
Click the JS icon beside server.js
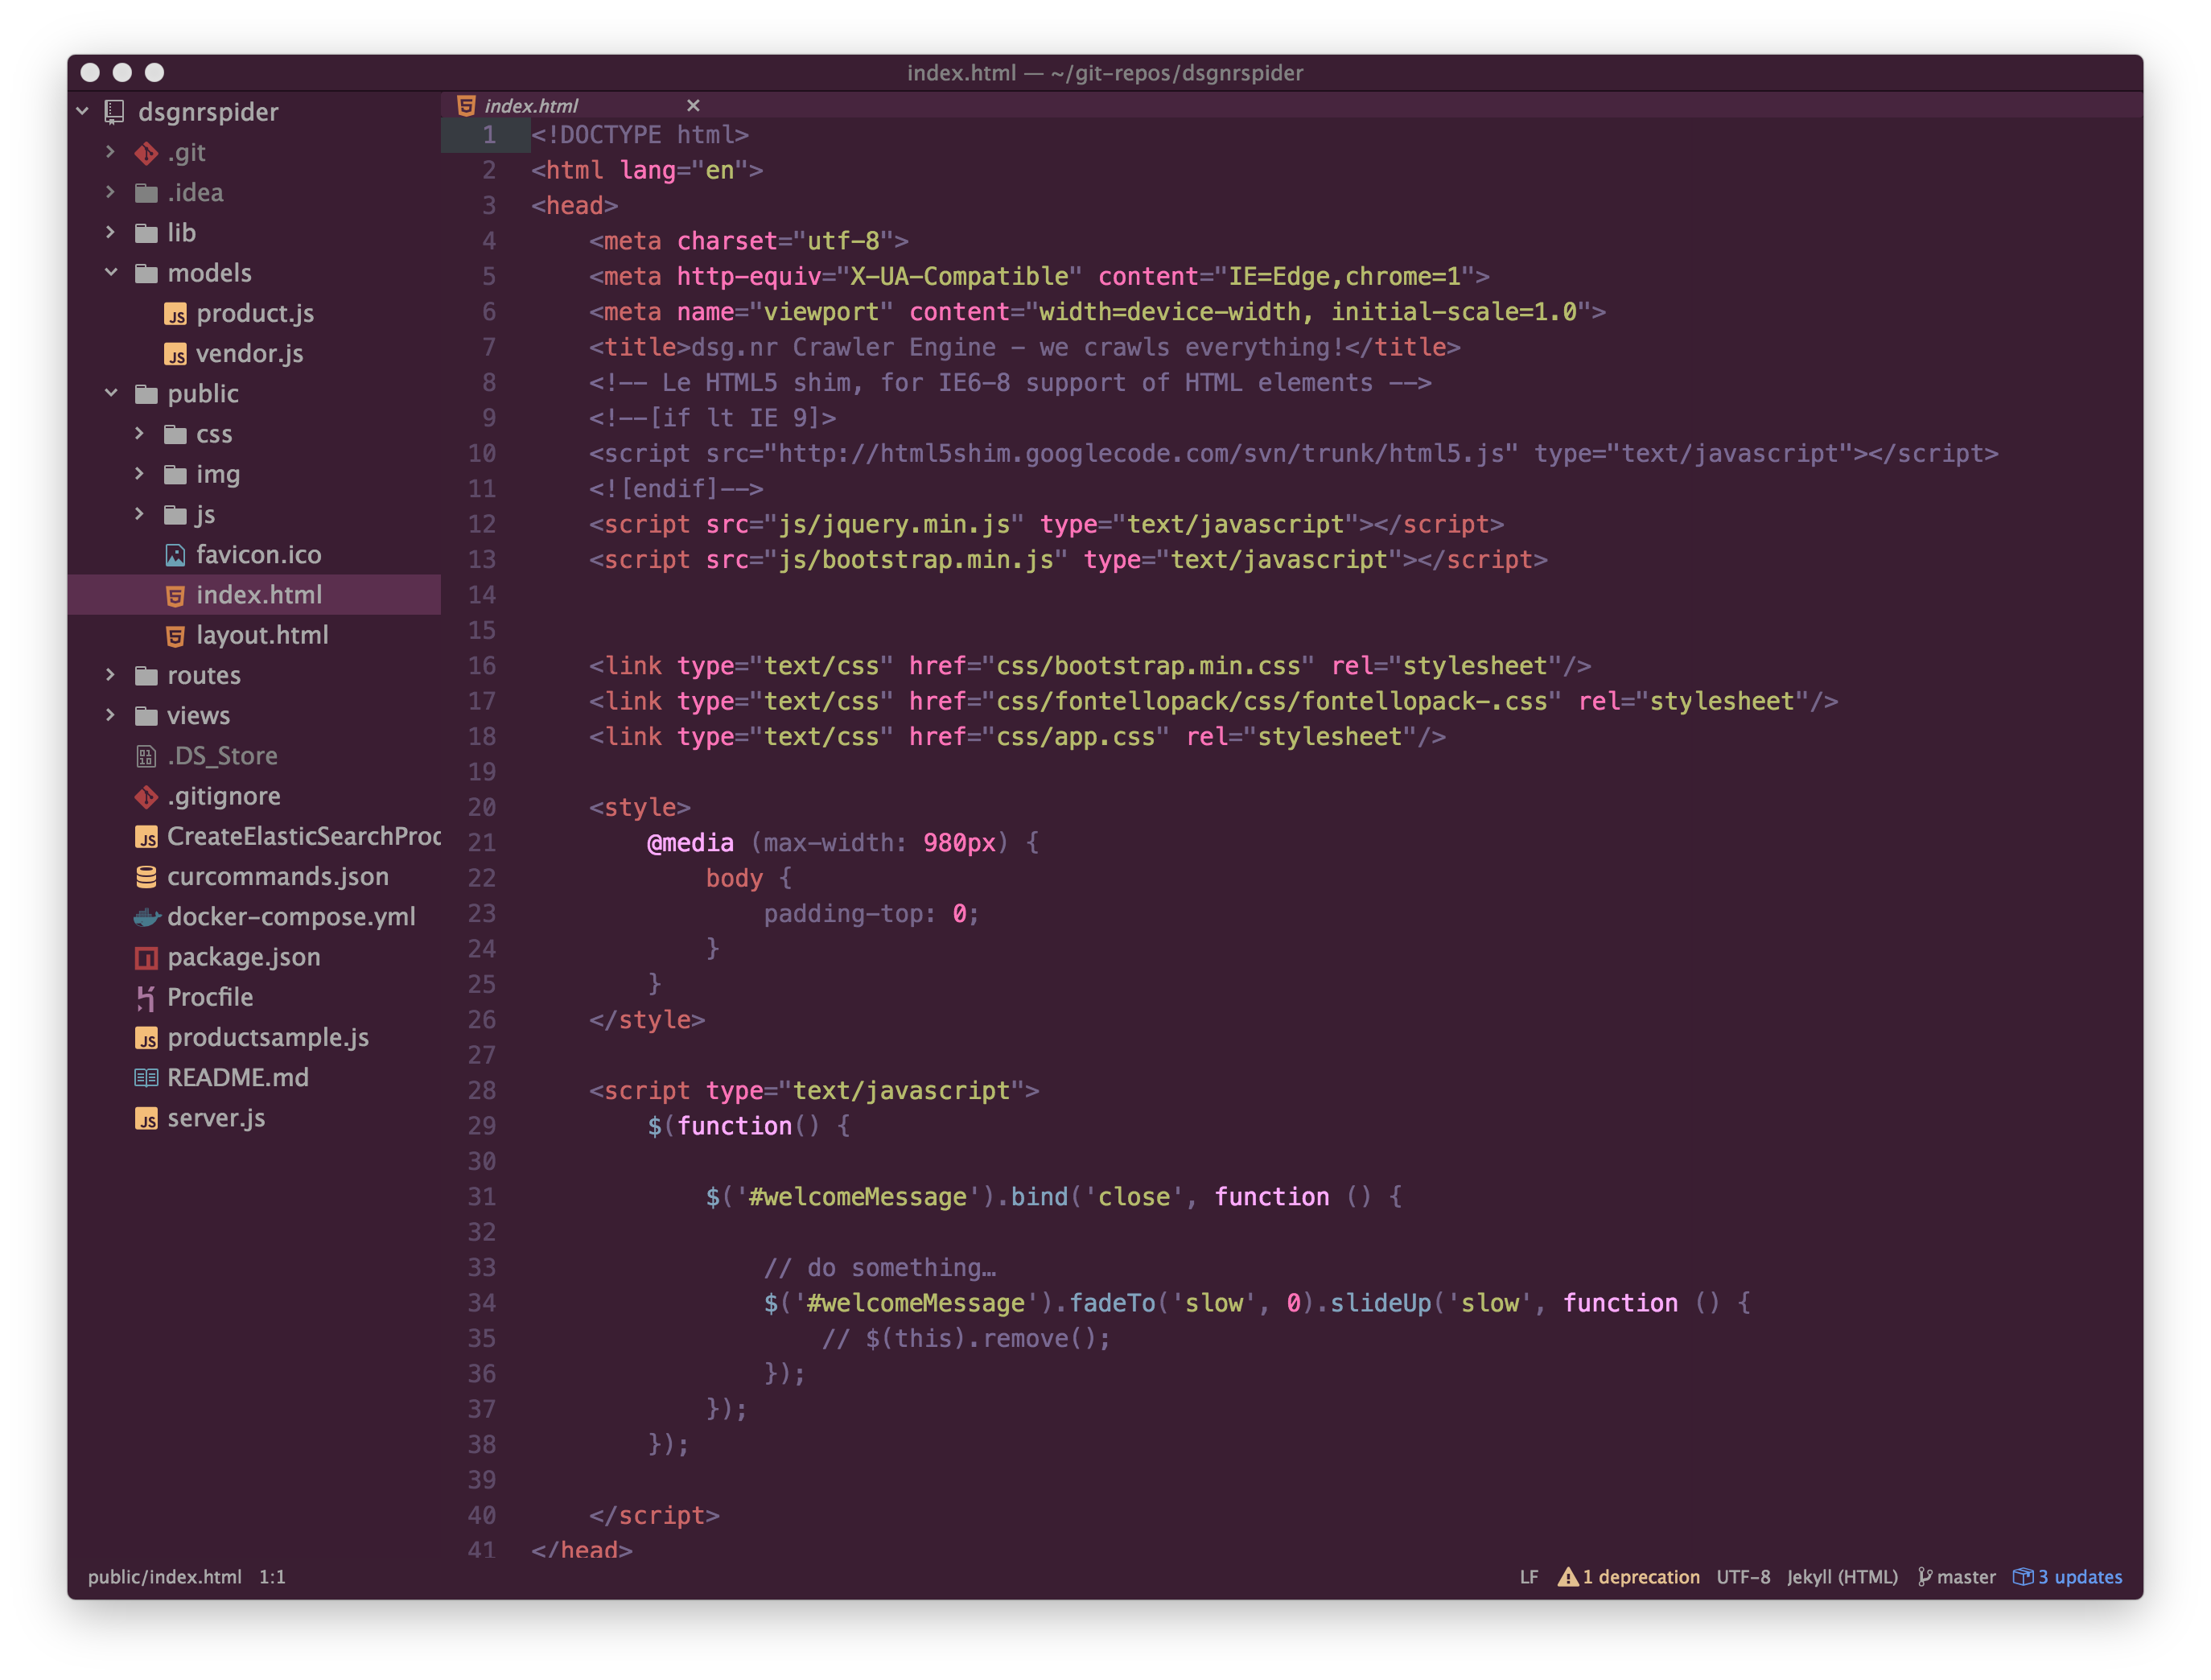[x=146, y=1118]
